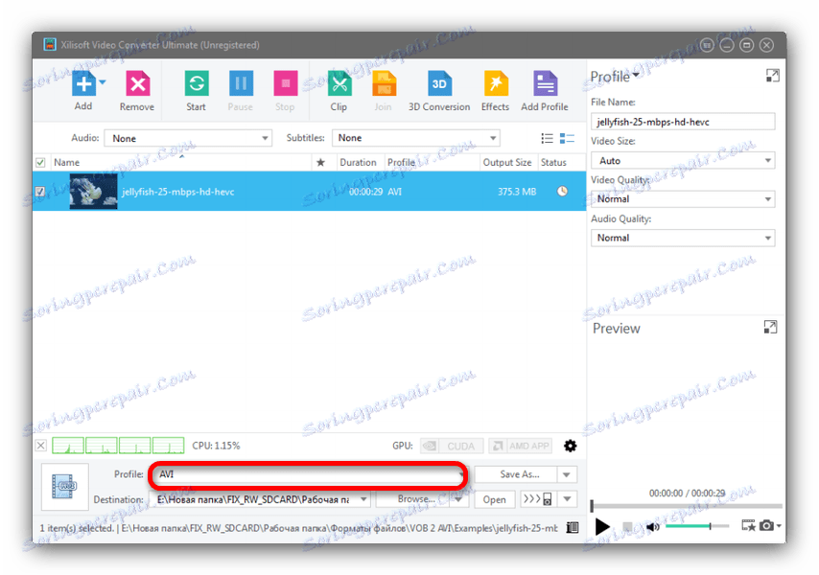The image size is (819, 575).
Task: Click the waiting status clock icon
Action: (562, 191)
